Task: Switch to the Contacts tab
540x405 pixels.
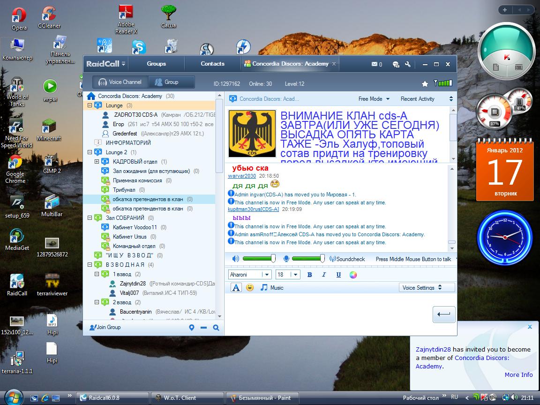Action: pos(212,64)
